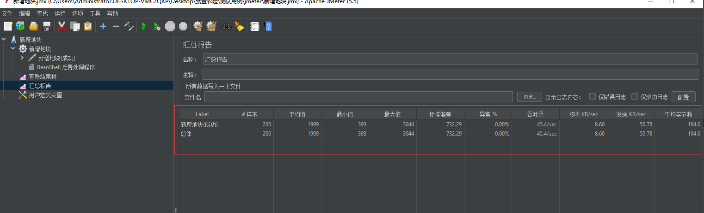Enable the 仅成功日志 checkbox
The image size is (704, 213).
(635, 97)
